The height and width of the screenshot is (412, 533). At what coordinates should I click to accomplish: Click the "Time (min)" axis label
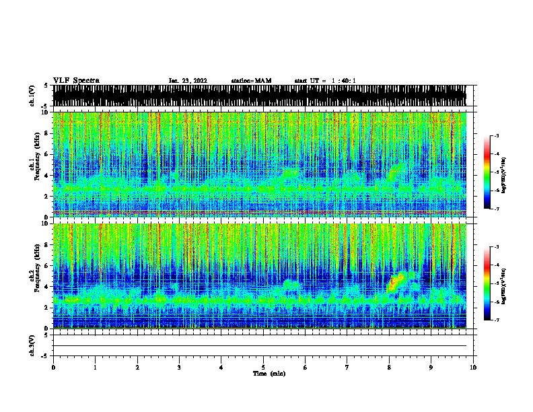pos(269,374)
